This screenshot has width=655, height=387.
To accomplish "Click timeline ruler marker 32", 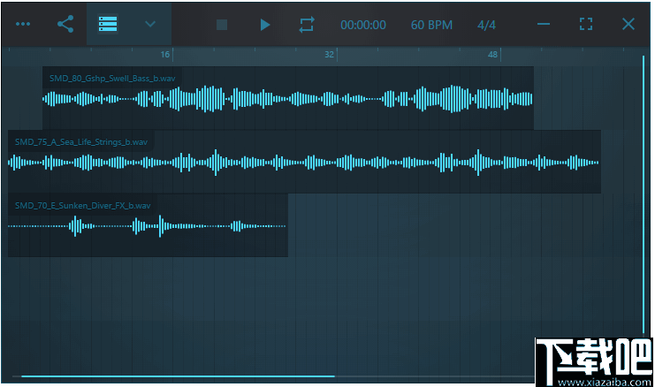I will pyautogui.click(x=329, y=54).
